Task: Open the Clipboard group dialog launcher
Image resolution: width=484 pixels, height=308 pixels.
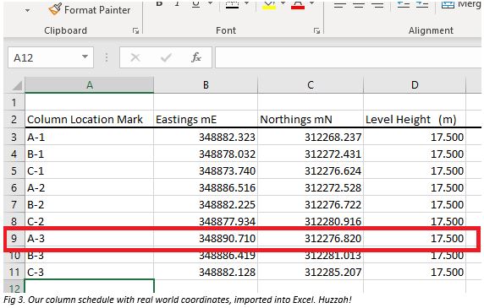Action: click(135, 30)
